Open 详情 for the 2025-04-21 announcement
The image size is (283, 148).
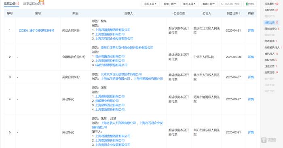point(251,30)
